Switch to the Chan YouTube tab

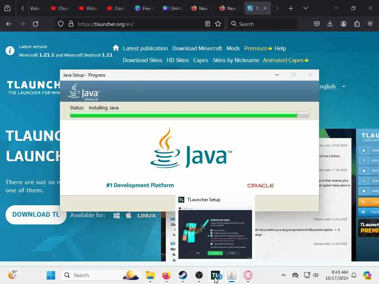[x=60, y=8]
